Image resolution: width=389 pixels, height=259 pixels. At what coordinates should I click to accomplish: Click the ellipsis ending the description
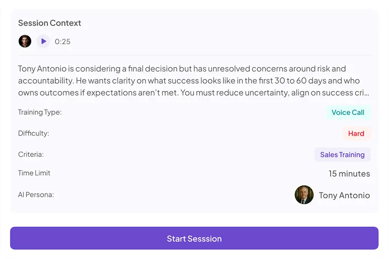367,94
